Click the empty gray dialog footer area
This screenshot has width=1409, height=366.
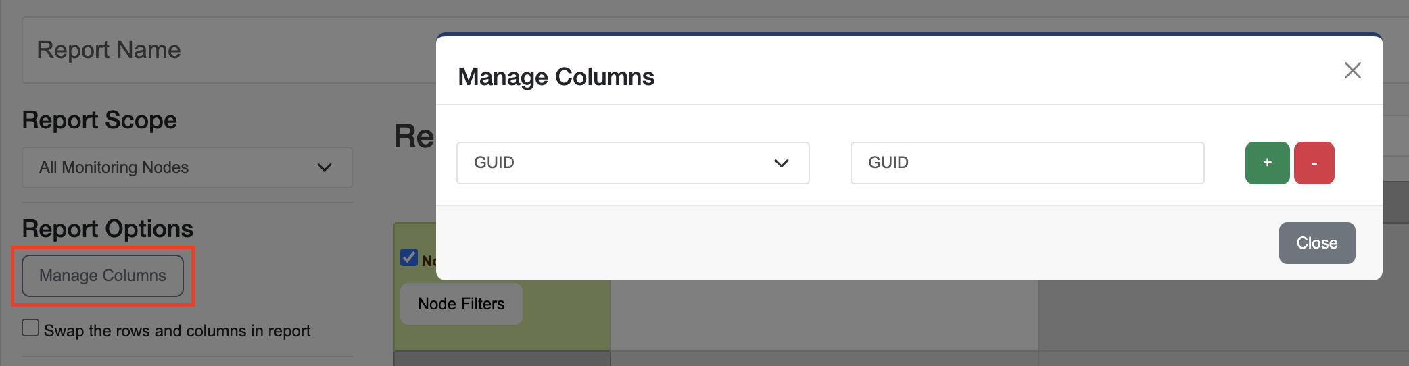[x=811, y=243]
